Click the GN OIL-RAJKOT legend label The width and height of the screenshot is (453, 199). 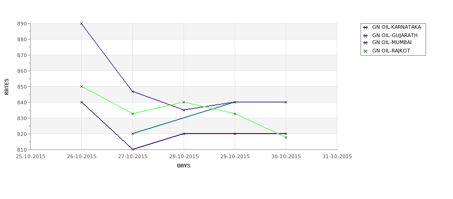(391, 51)
